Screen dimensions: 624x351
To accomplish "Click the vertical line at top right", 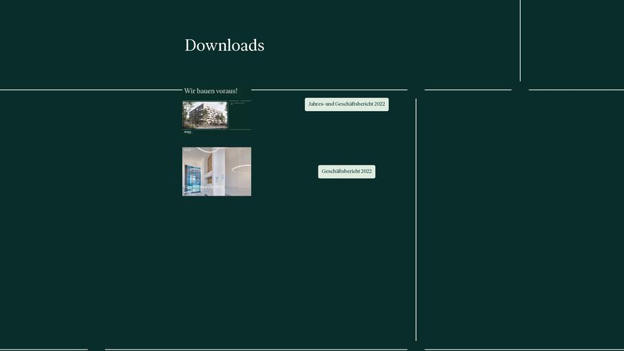I will coord(520,39).
